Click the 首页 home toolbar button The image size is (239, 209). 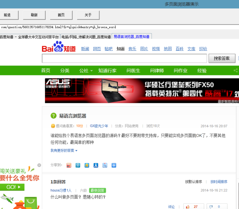click(61, 15)
